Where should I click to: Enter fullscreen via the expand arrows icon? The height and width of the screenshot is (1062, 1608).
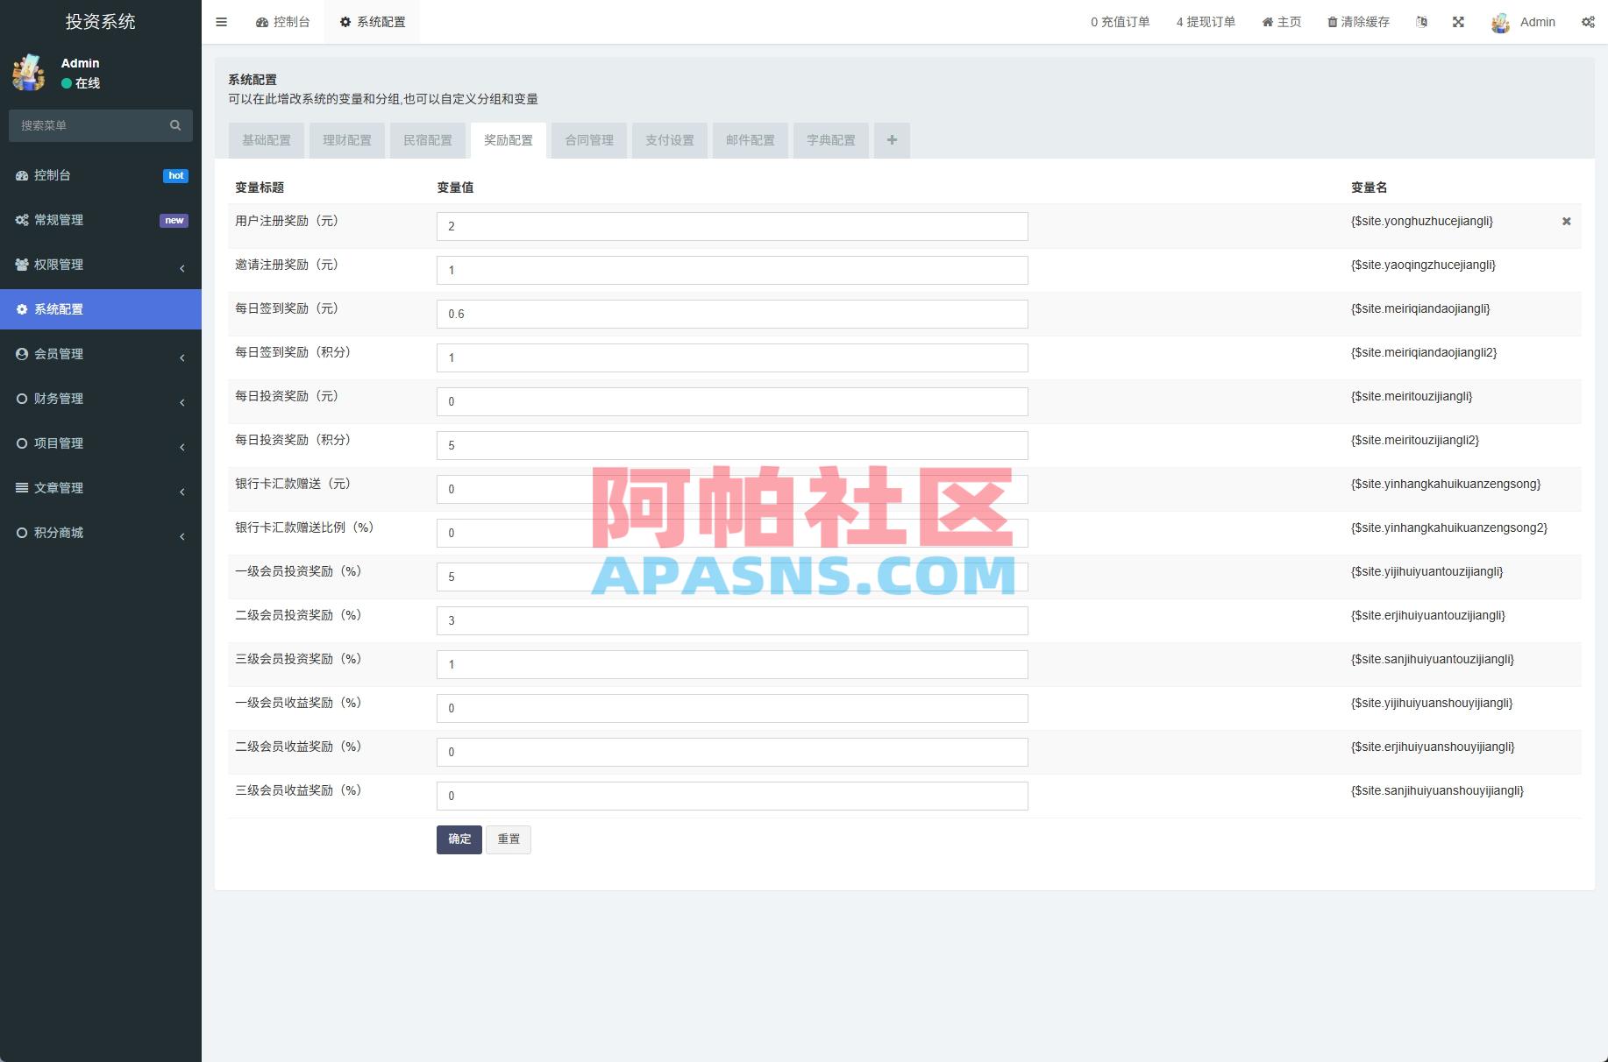click(x=1458, y=21)
